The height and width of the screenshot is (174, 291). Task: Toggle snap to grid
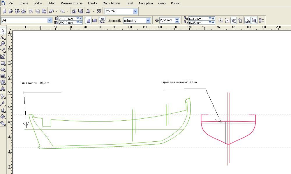tap(221, 20)
